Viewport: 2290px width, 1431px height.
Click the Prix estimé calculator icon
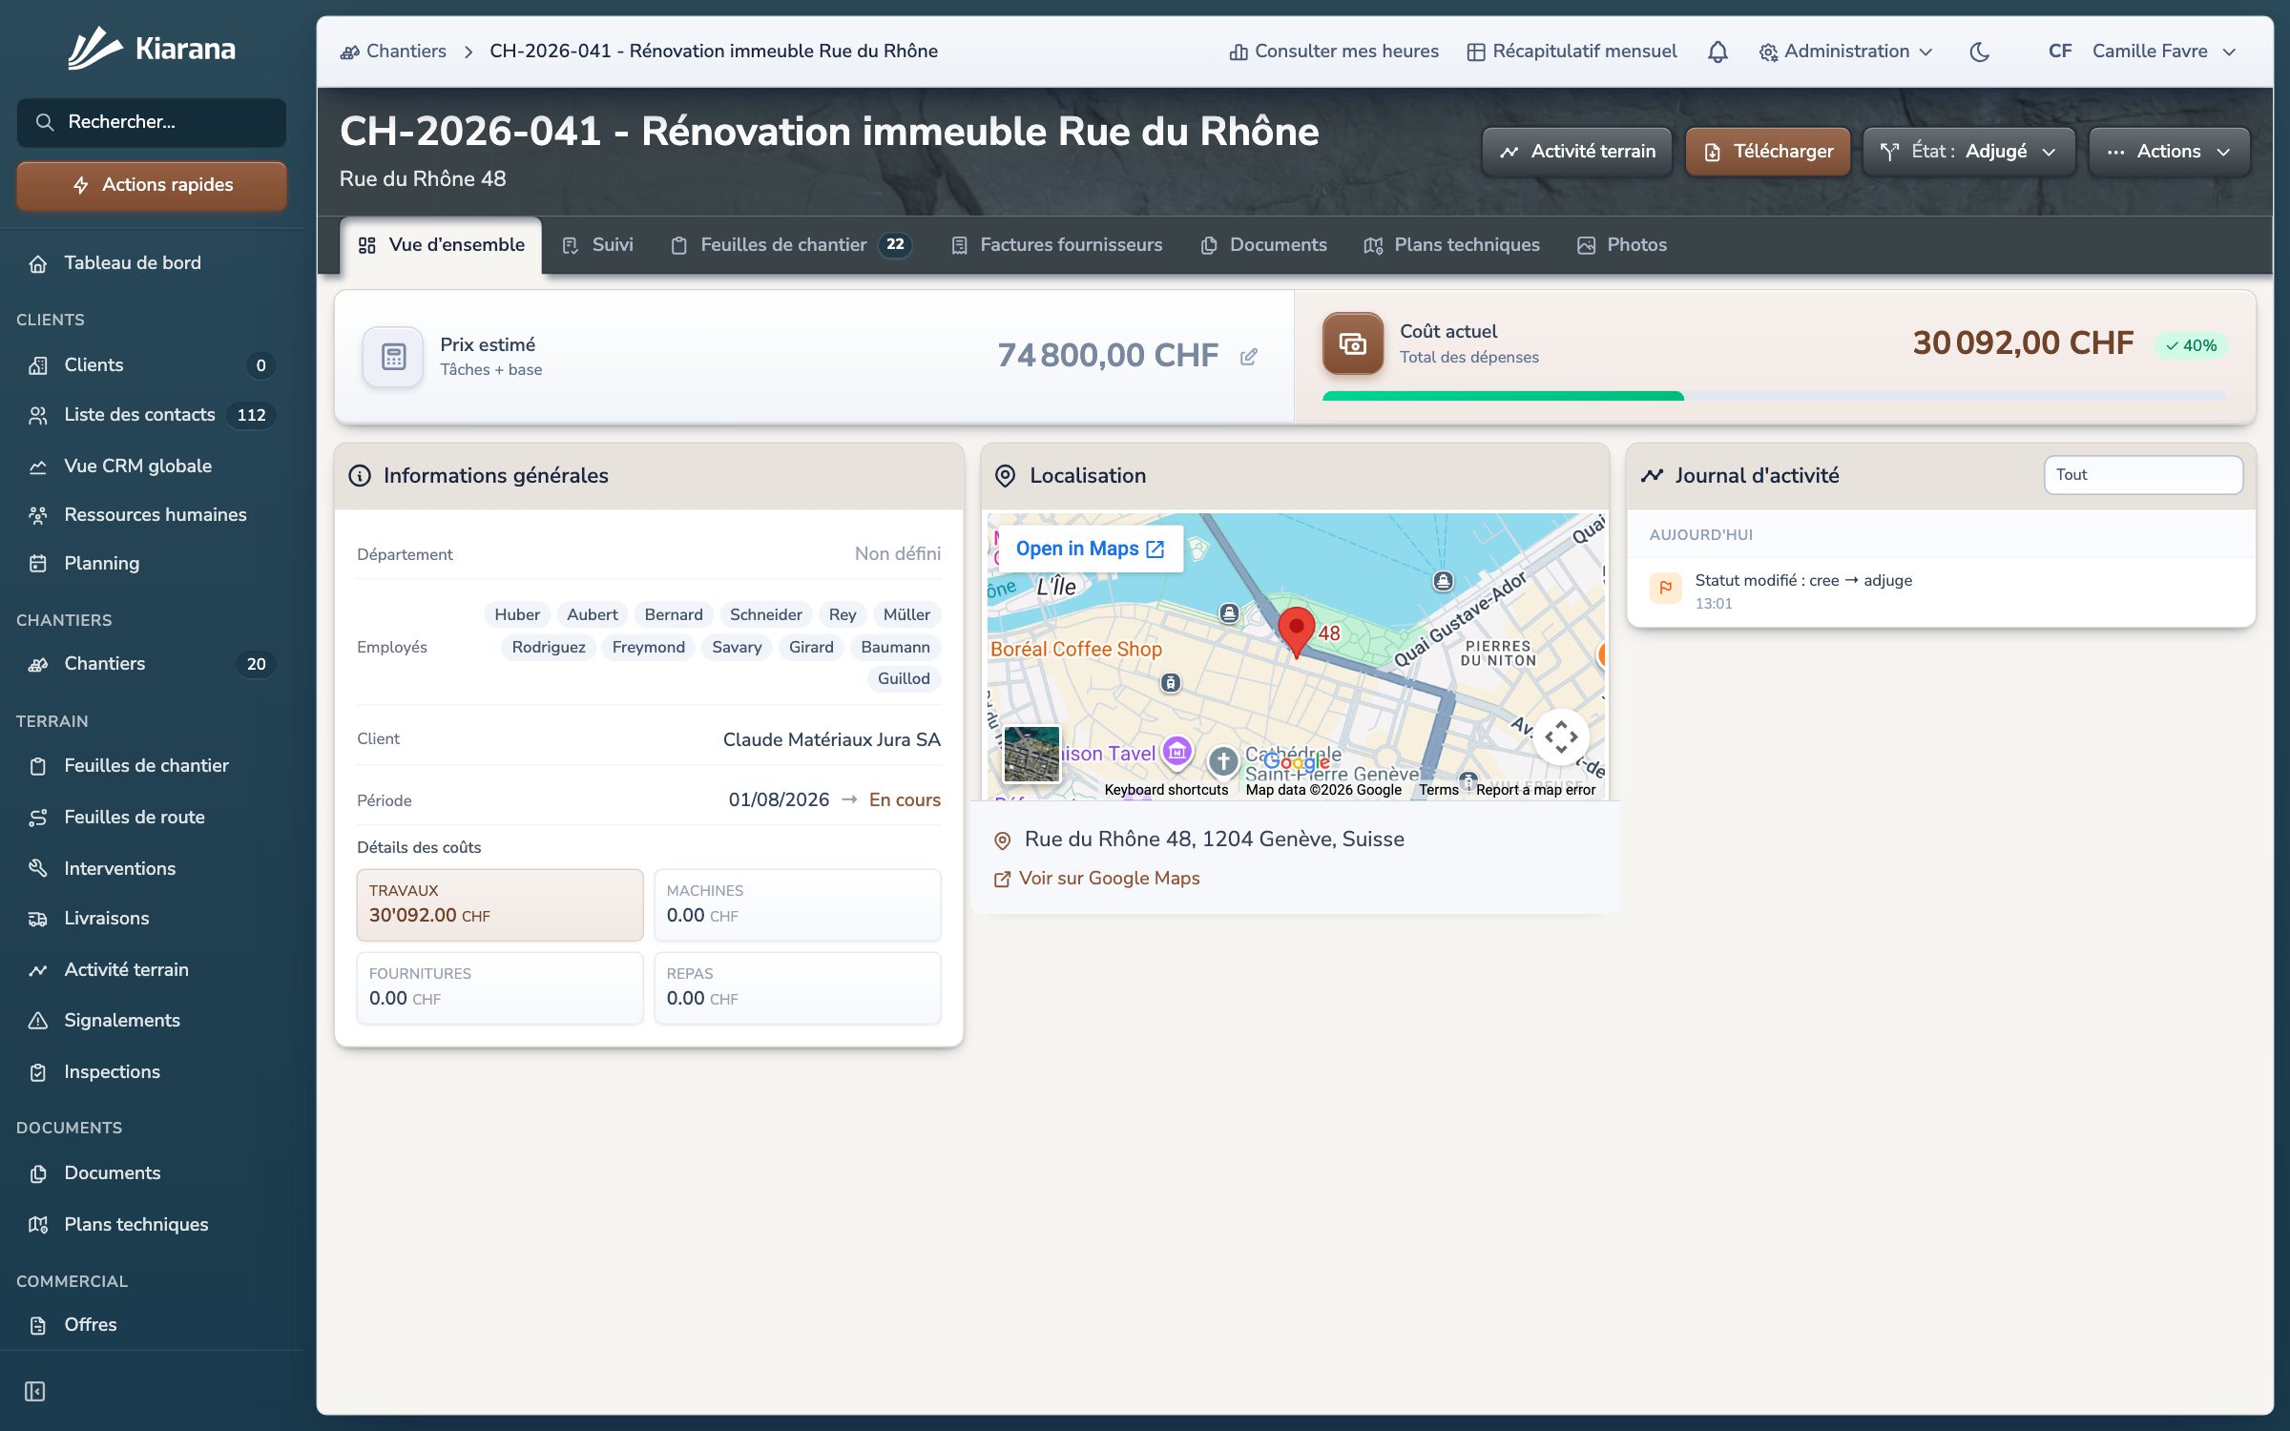[x=393, y=357]
